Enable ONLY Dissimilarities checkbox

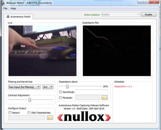point(29,113)
